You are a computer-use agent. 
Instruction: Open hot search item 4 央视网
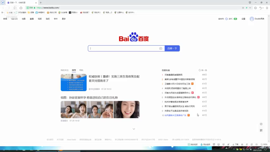[178, 88]
